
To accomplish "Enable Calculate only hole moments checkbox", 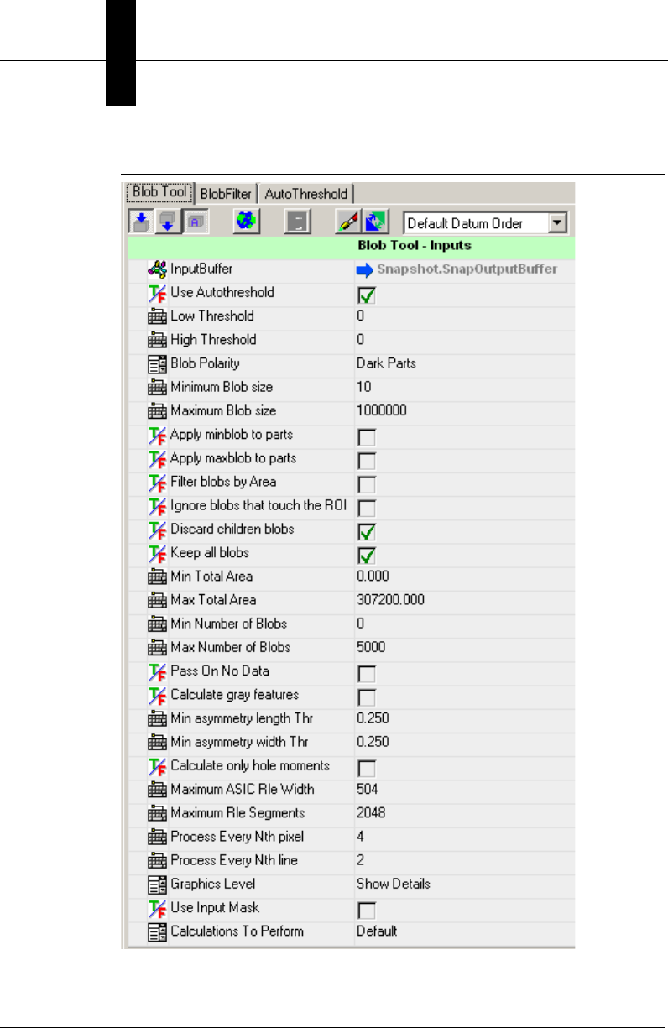I will click(x=366, y=769).
